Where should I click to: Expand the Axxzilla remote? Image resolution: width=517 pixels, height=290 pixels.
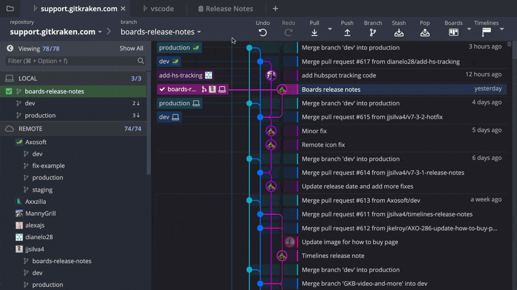(x=35, y=201)
